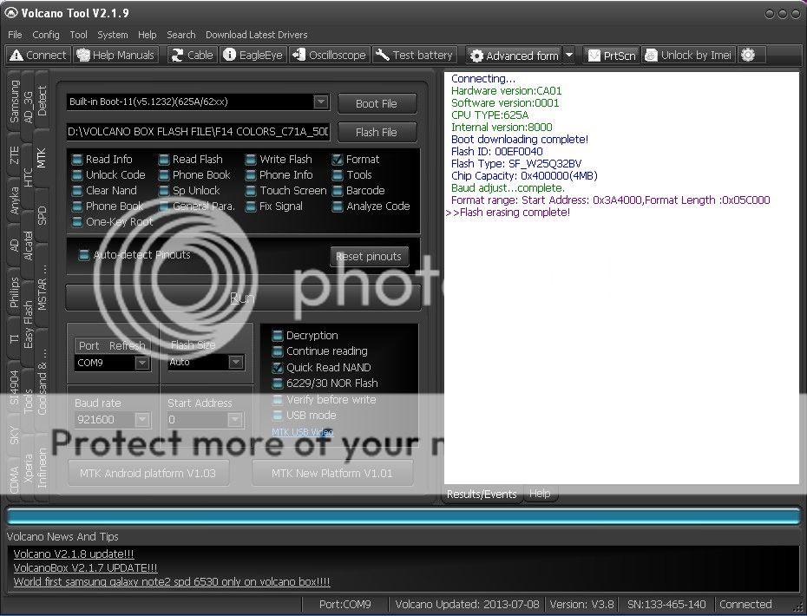Screen dimensions: 807x616
Task: Expand the Flash Size Auto dropdown
Action: tap(236, 363)
